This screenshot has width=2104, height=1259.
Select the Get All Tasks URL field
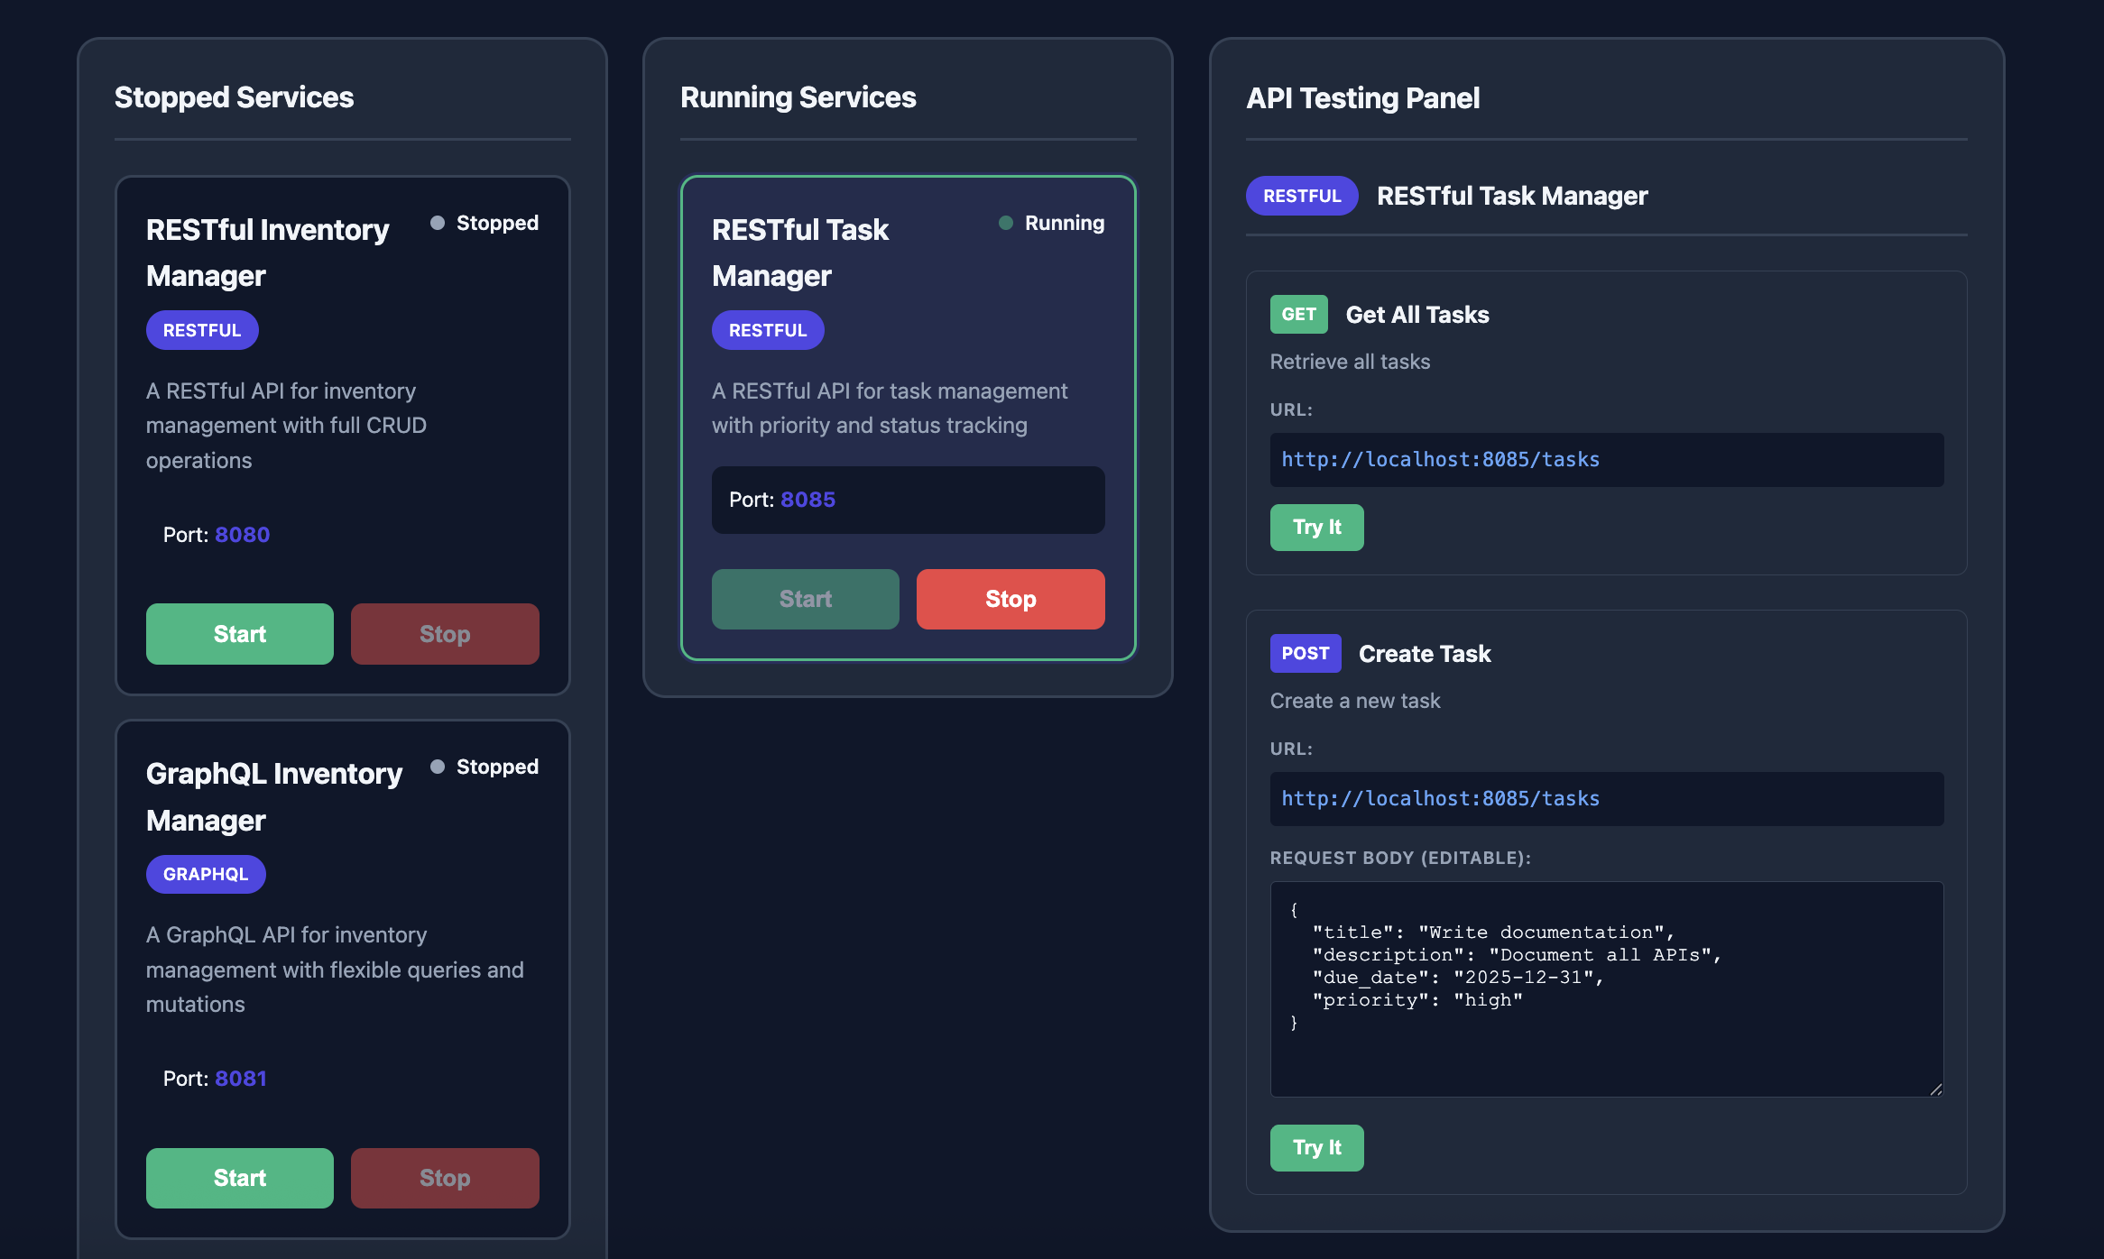pos(1606,459)
